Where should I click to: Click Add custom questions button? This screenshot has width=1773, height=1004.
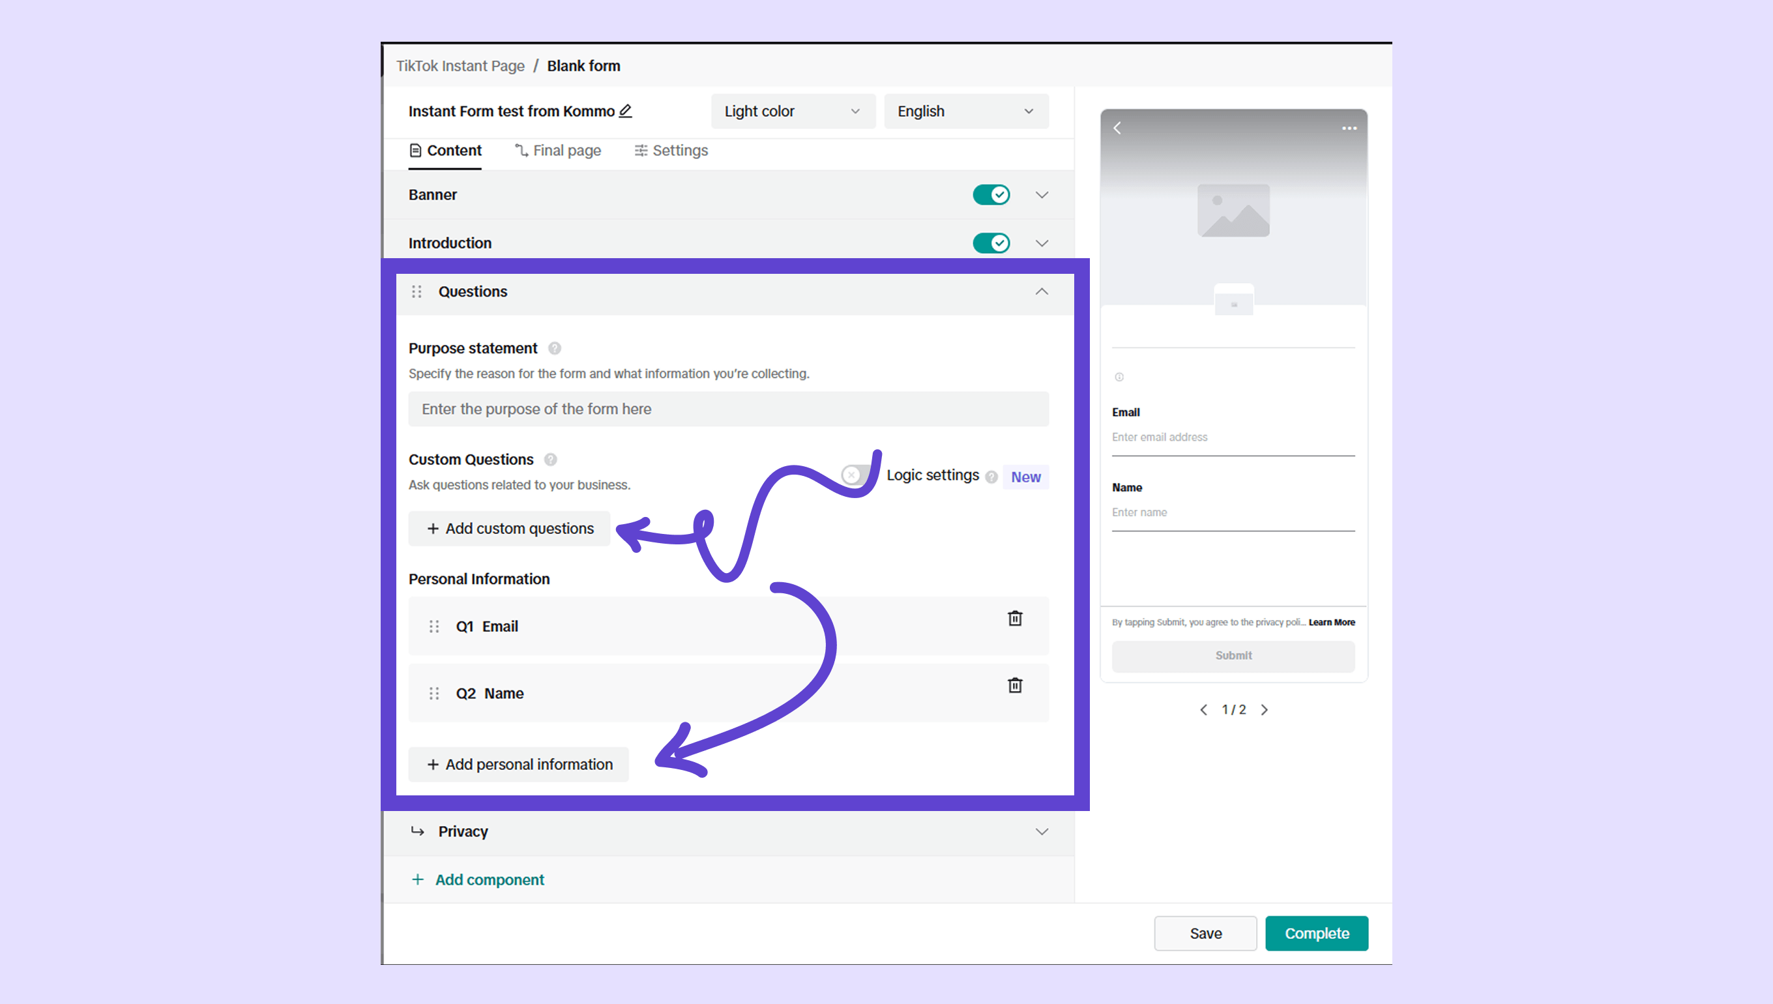tap(510, 528)
